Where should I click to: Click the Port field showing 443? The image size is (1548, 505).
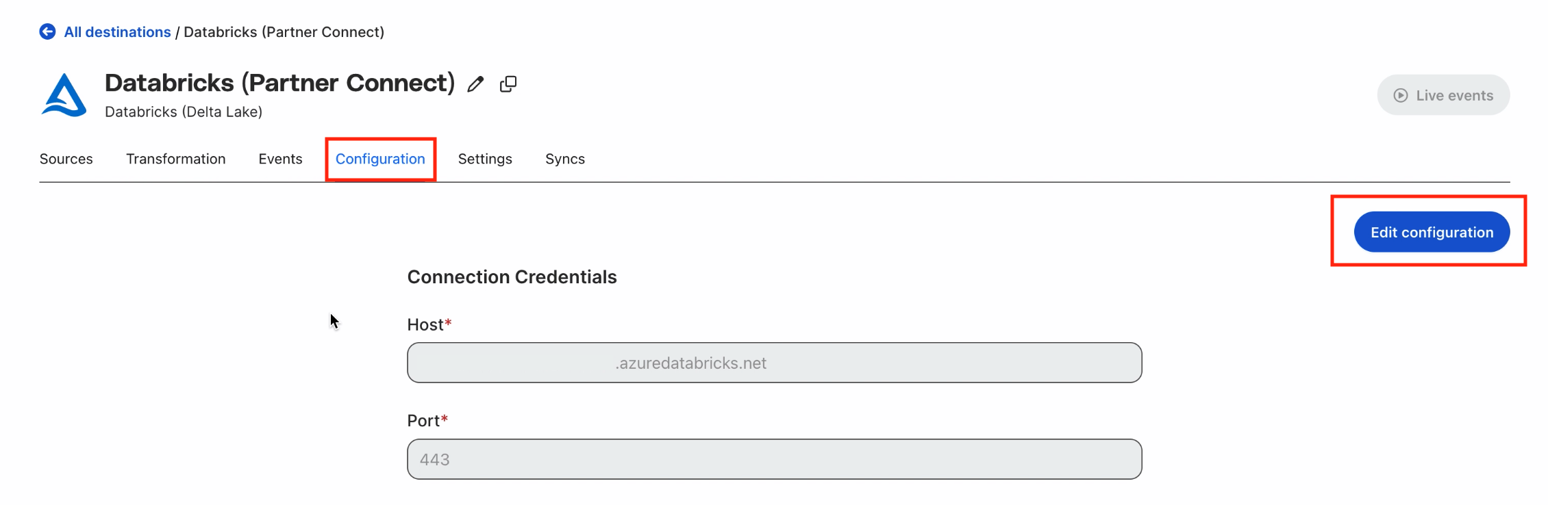774,459
